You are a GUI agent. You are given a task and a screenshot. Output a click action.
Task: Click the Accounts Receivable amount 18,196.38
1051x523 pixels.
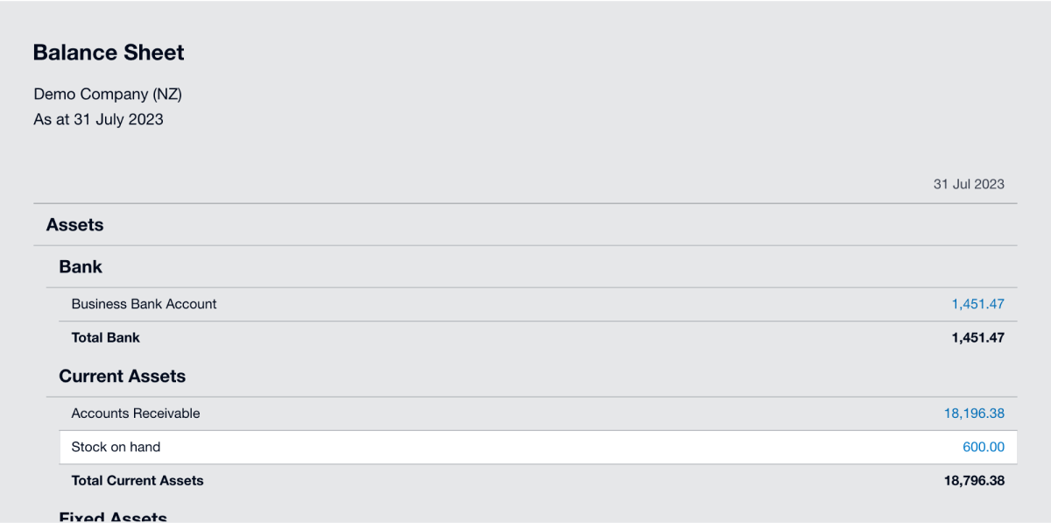click(x=974, y=413)
